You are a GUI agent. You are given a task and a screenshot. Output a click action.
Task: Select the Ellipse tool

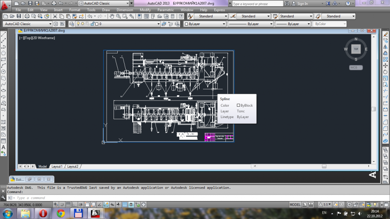pos(3,91)
